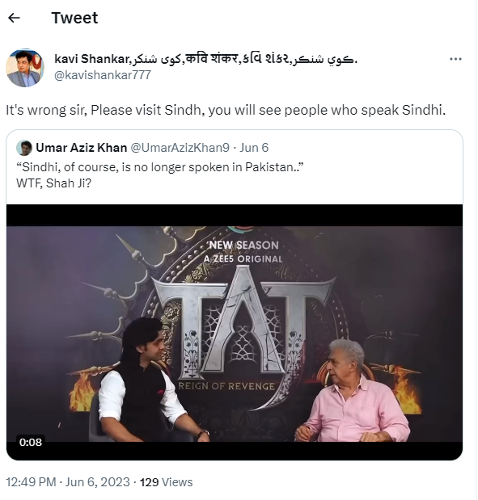478x500 pixels.
Task: Click the @UmarAzizKhan9 handle
Action: (180, 148)
